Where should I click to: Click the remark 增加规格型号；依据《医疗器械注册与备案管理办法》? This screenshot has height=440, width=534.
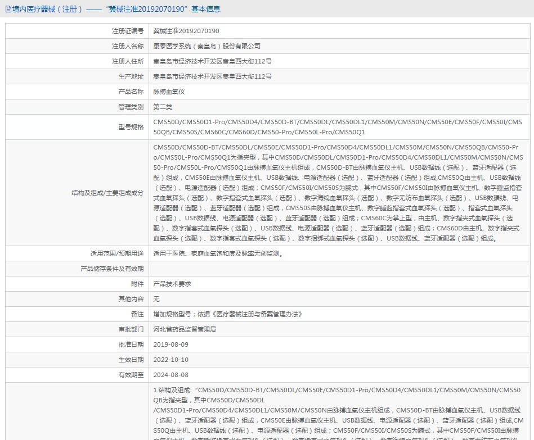228,314
